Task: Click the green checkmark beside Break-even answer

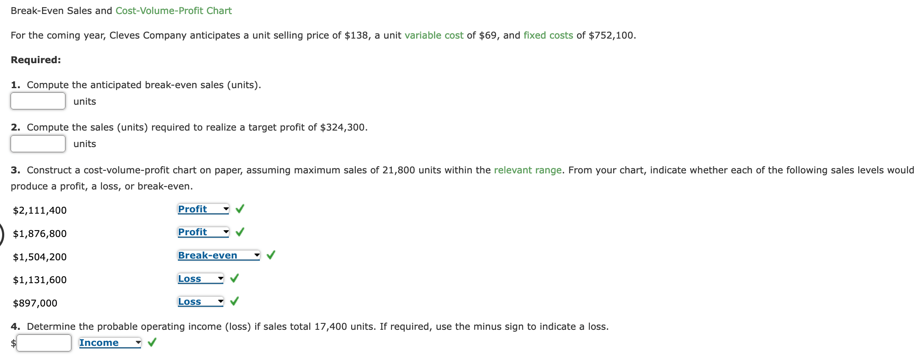Action: (271, 255)
